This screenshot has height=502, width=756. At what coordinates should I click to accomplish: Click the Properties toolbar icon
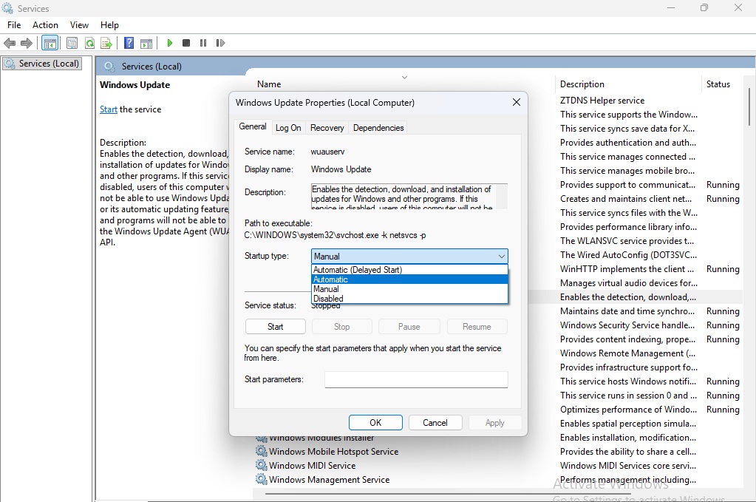pyautogui.click(x=72, y=44)
